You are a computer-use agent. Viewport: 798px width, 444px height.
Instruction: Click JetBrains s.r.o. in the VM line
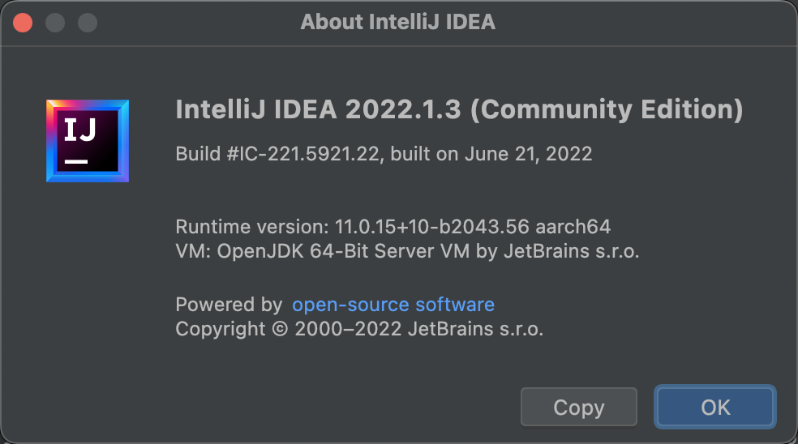572,251
